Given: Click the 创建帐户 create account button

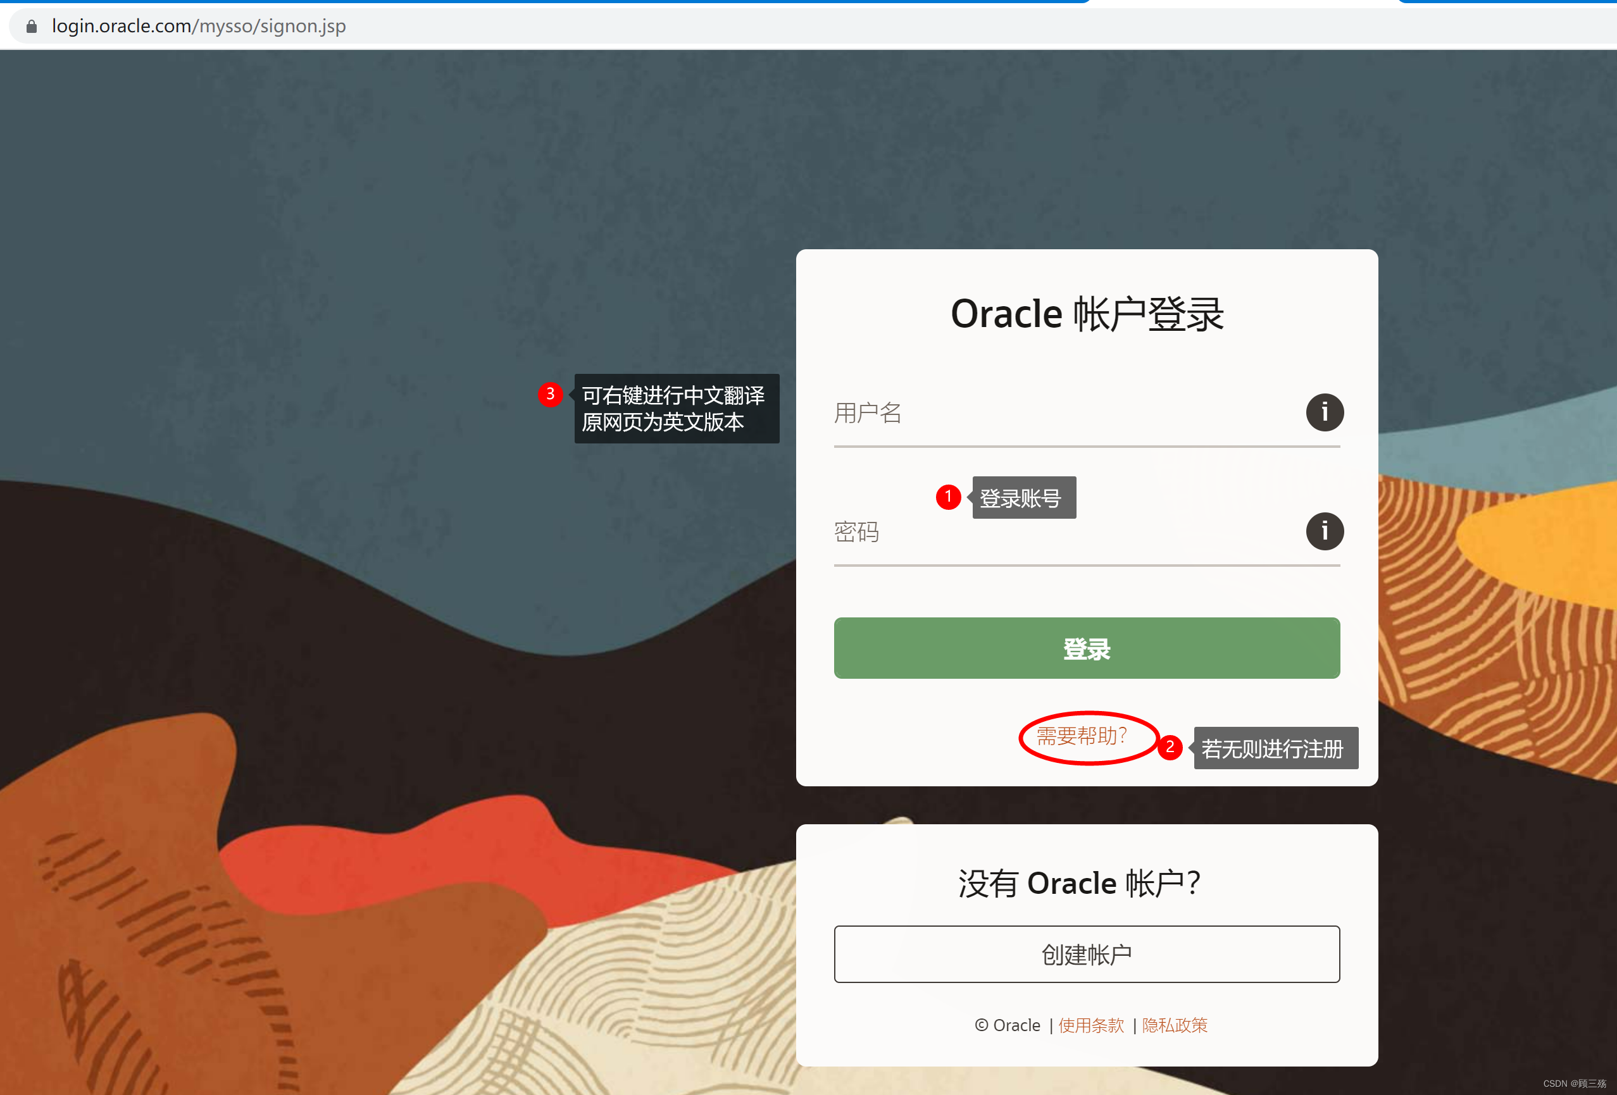Looking at the screenshot, I should 1087,954.
